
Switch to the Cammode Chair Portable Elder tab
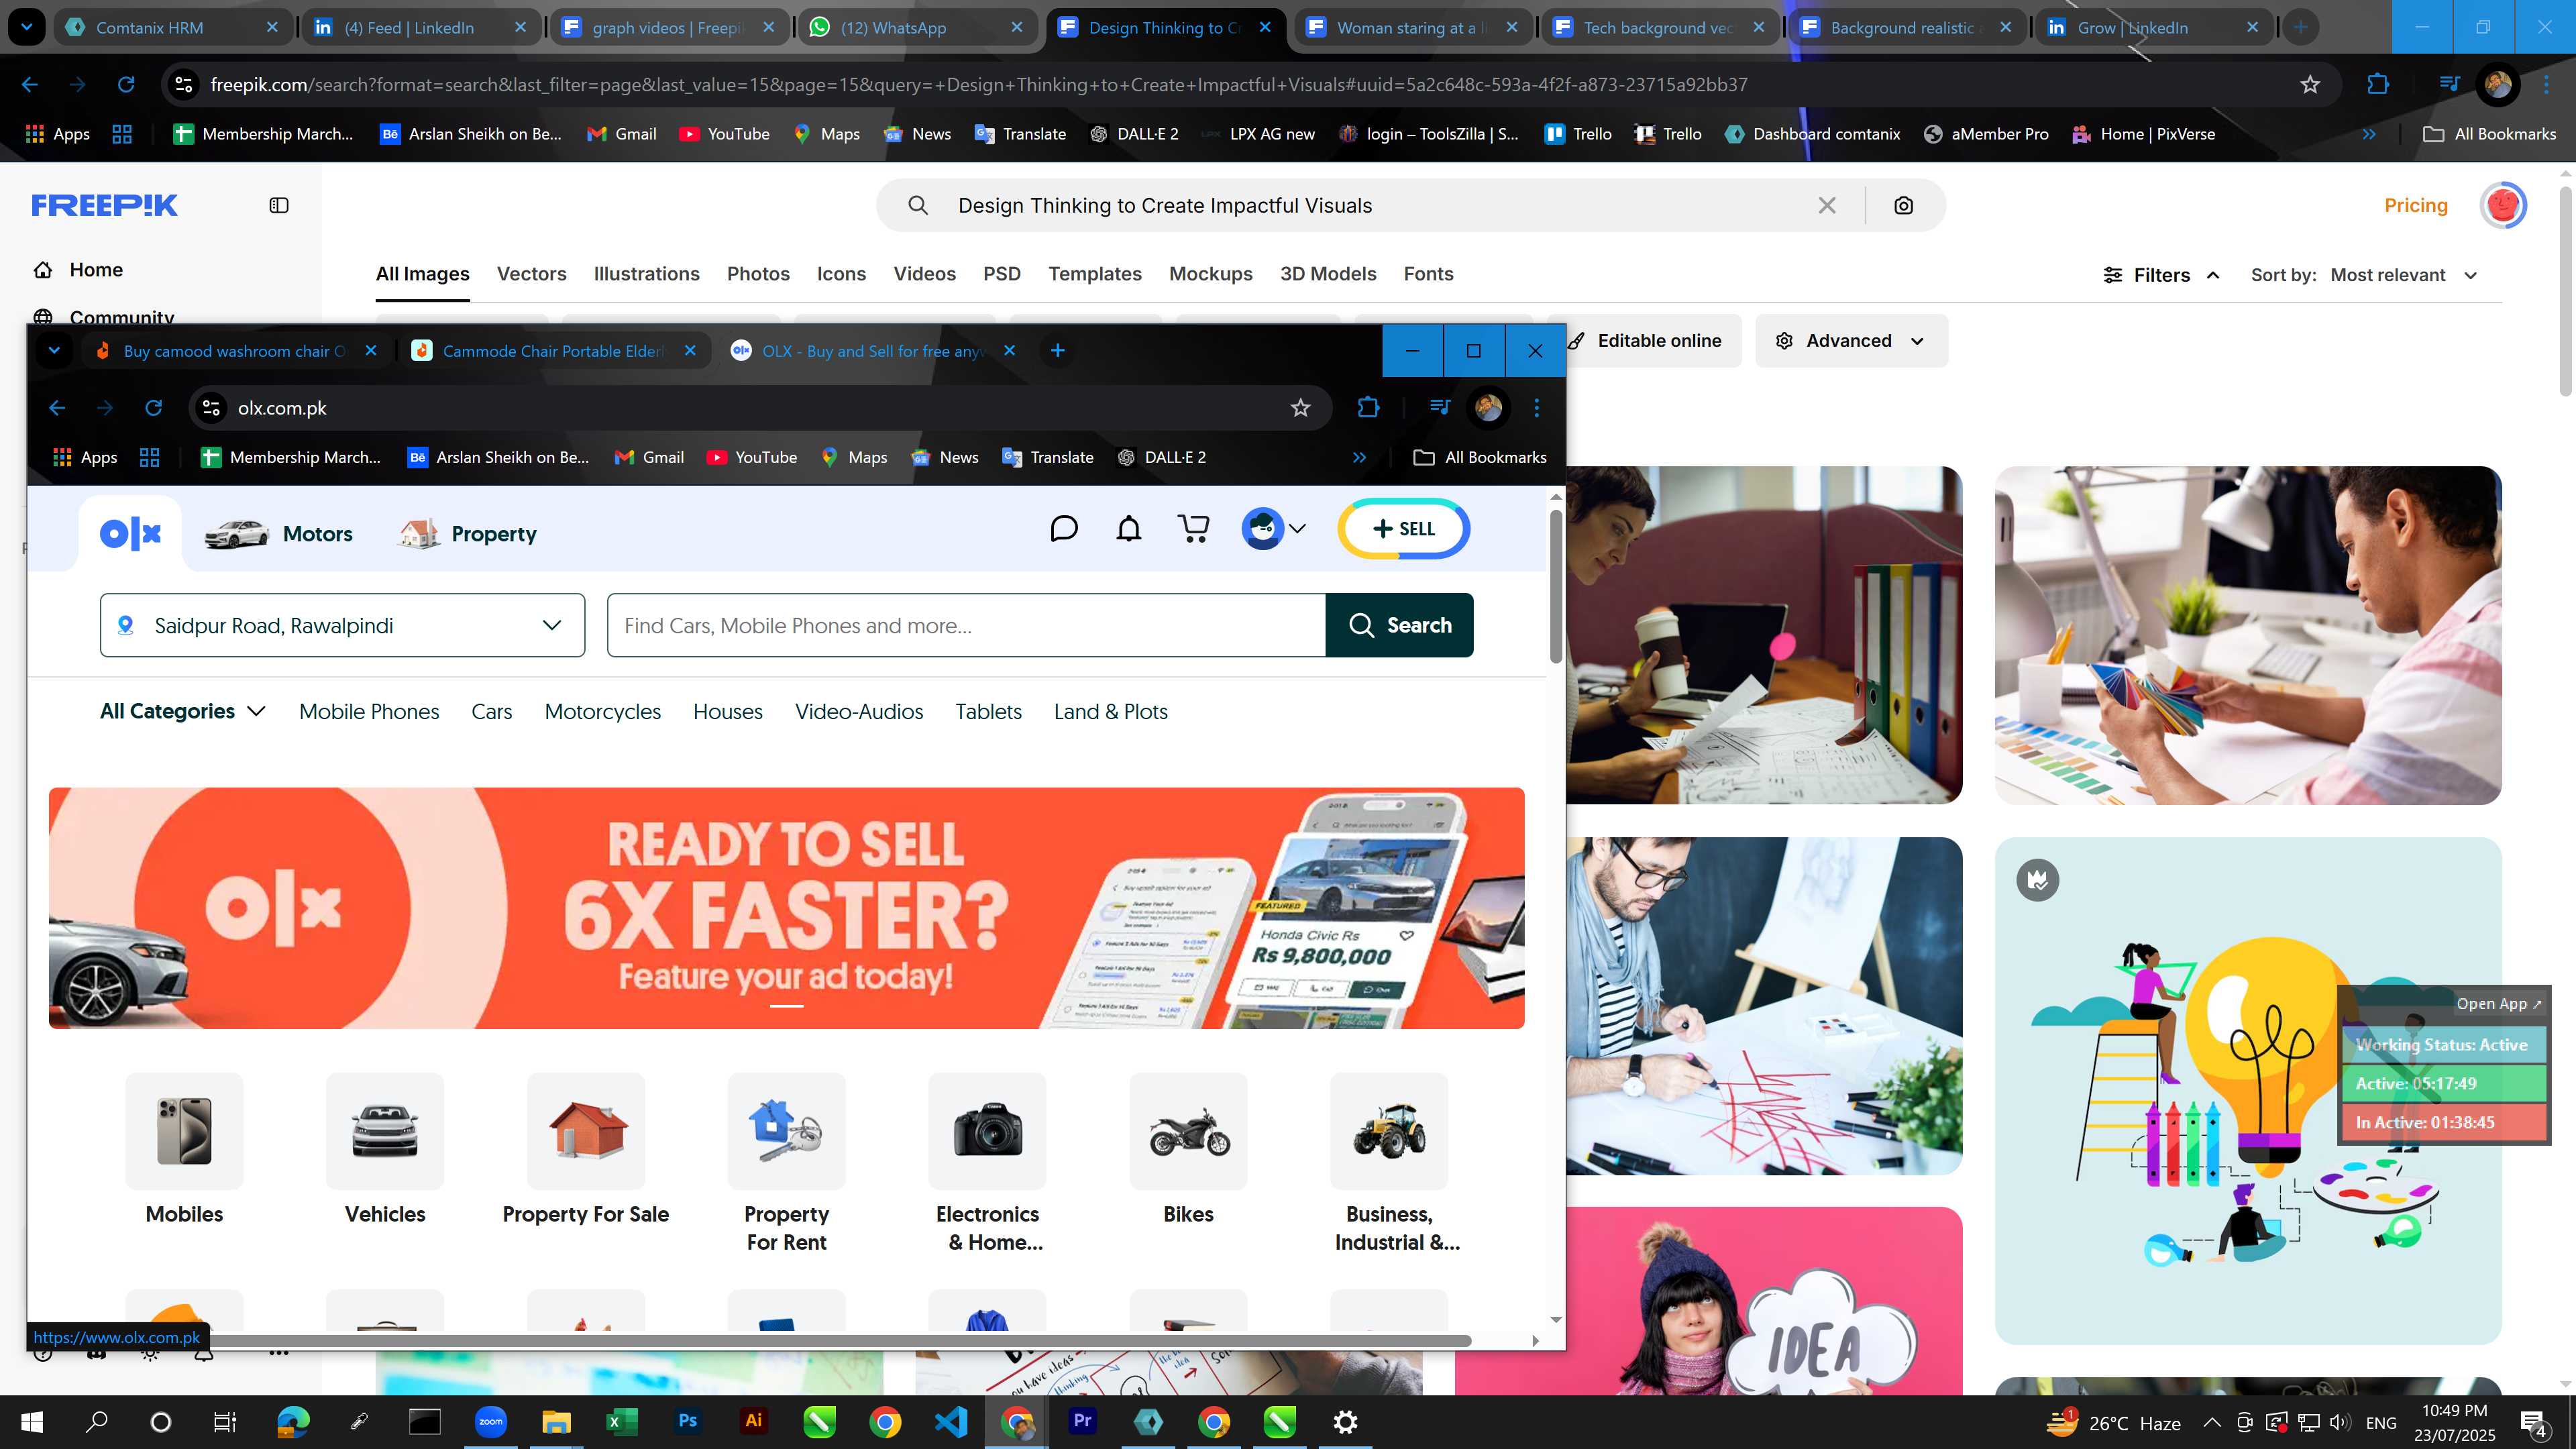click(552, 350)
